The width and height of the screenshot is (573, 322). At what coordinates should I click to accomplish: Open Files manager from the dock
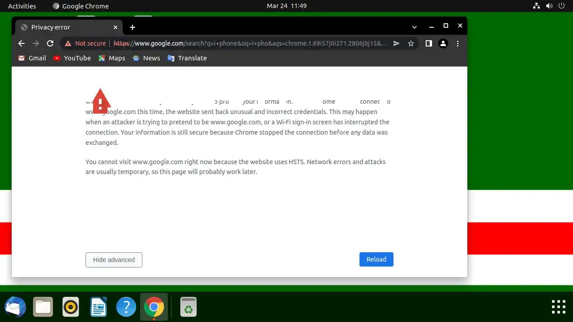pos(43,307)
